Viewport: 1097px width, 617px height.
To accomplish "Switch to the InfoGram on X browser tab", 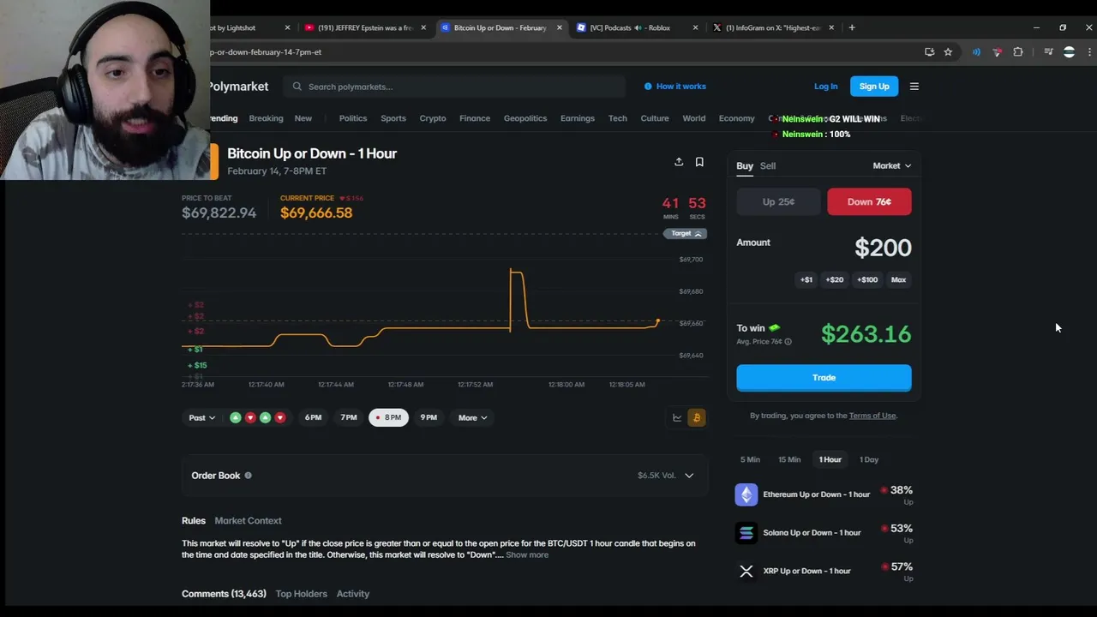I will coord(773,27).
